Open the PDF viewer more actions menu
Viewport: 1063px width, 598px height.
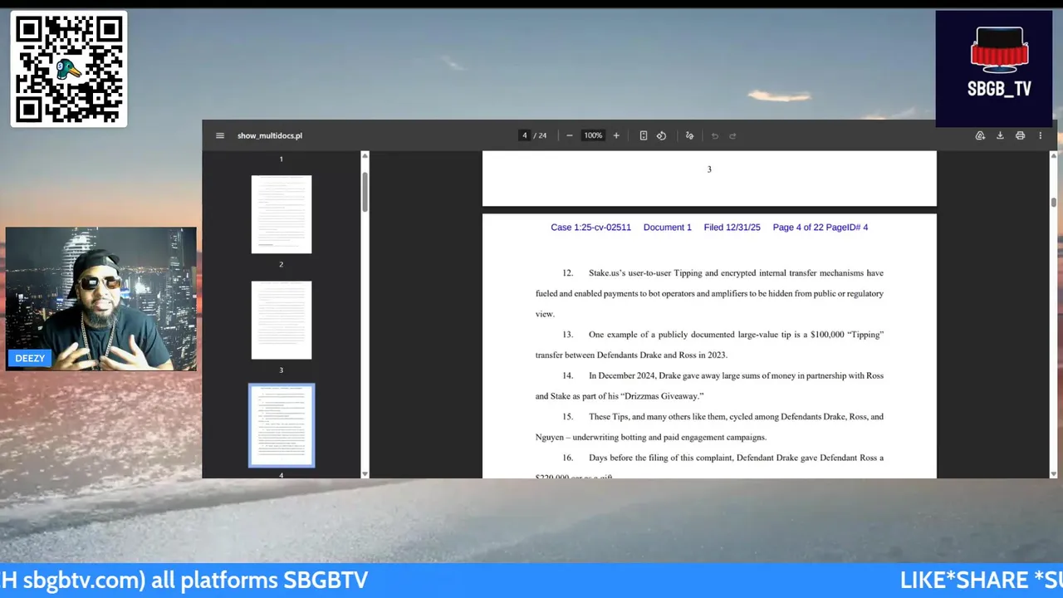(x=1040, y=135)
